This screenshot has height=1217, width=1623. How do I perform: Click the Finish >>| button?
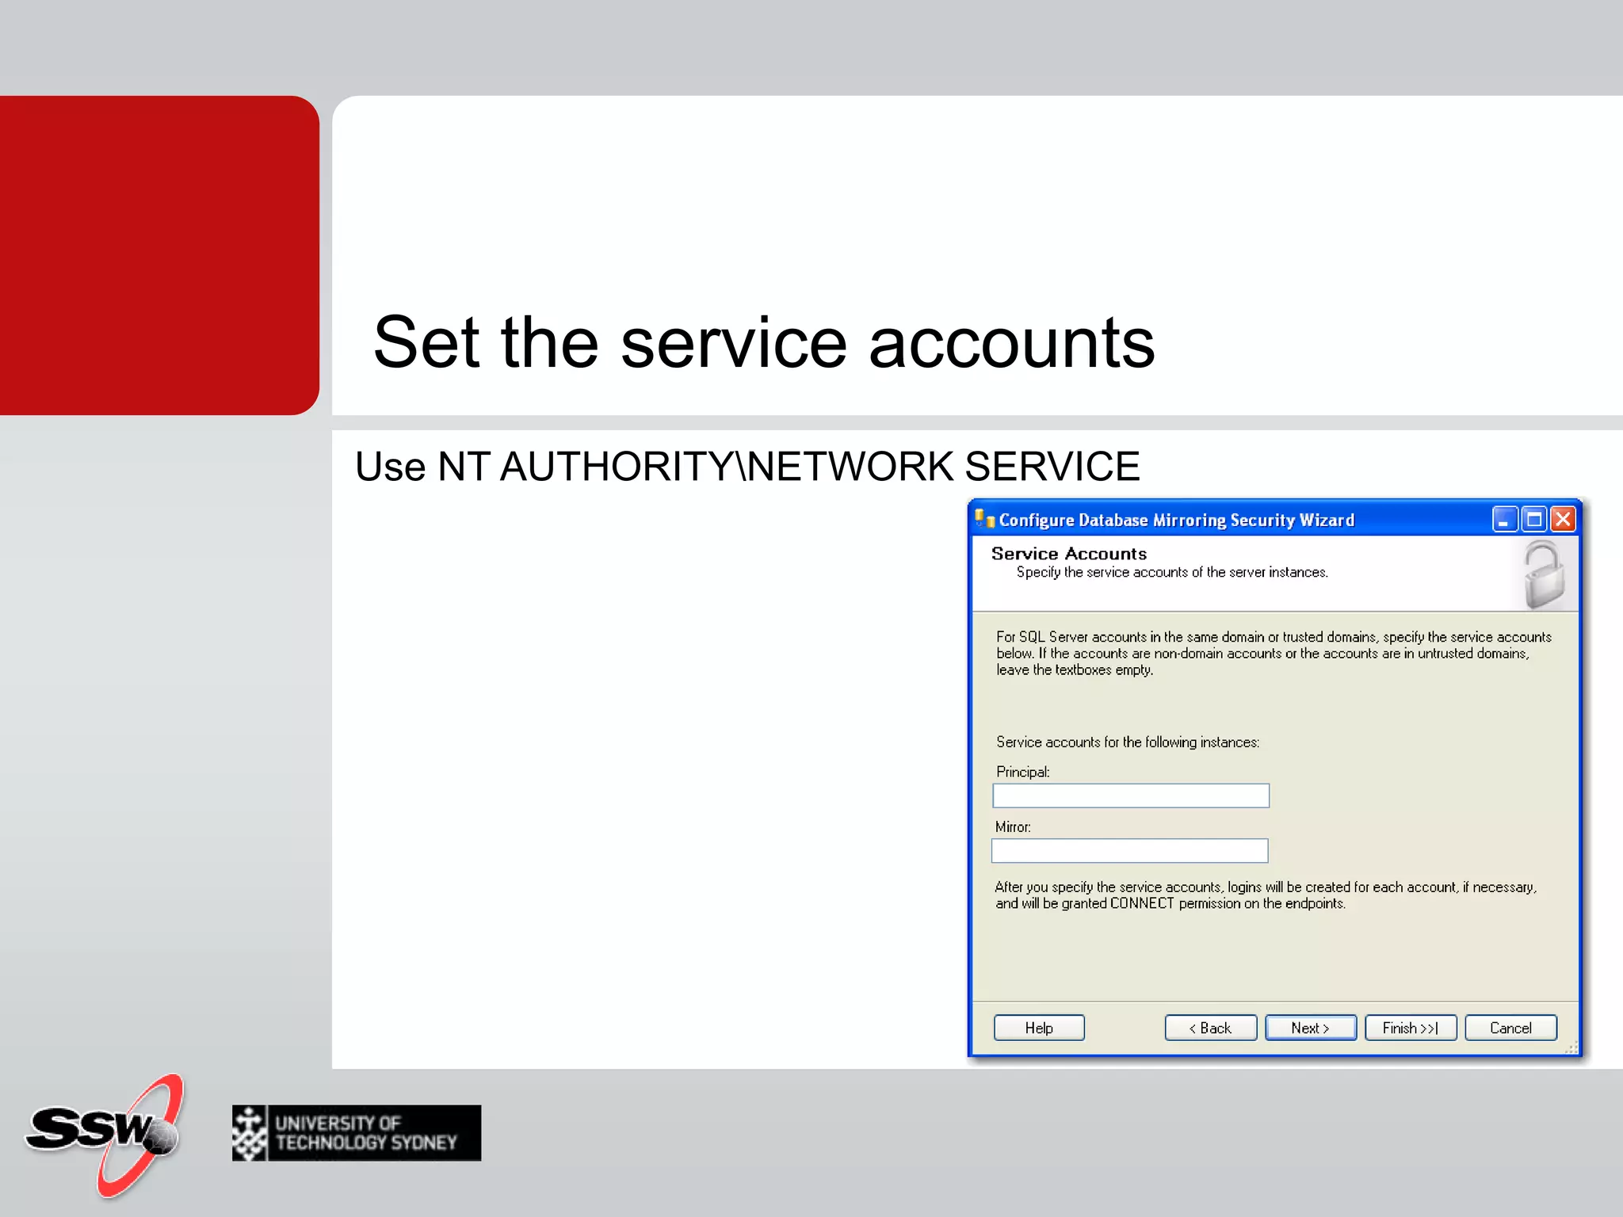point(1410,1028)
